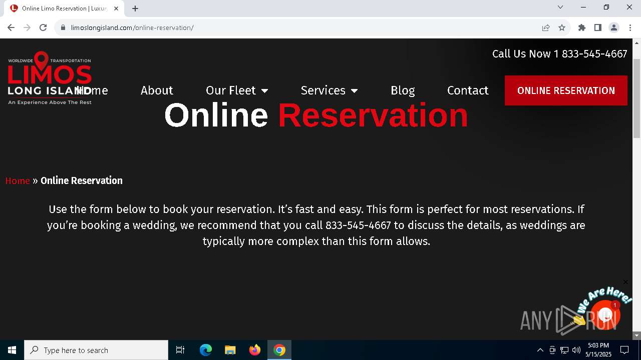Share this page icon in address bar
The width and height of the screenshot is (641, 360).
pos(546,27)
